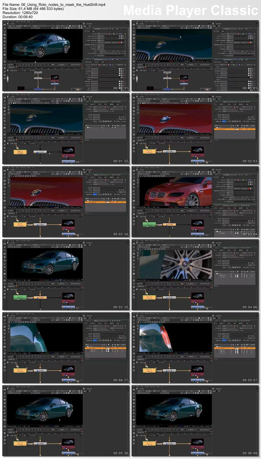261x459 pixels.
Task: Click the 'Resolution: 1280x720' line
Action: tap(20, 13)
